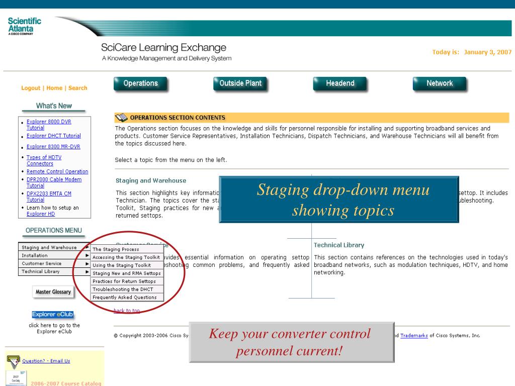
Task: Open Remote Control Operation link
Action: click(x=57, y=171)
